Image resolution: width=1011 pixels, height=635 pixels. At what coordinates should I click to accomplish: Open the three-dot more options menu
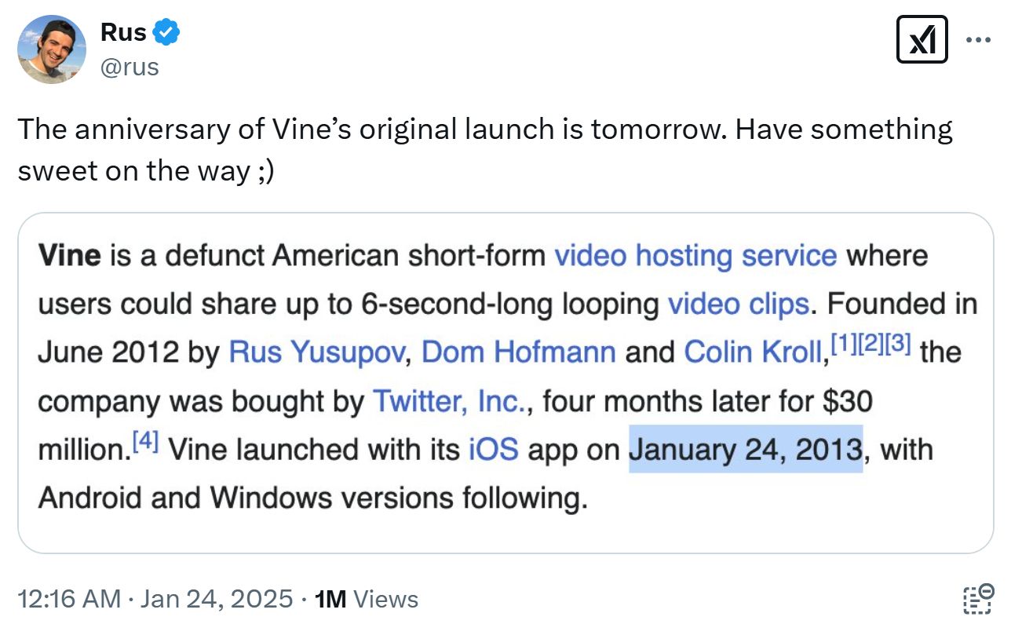click(978, 40)
